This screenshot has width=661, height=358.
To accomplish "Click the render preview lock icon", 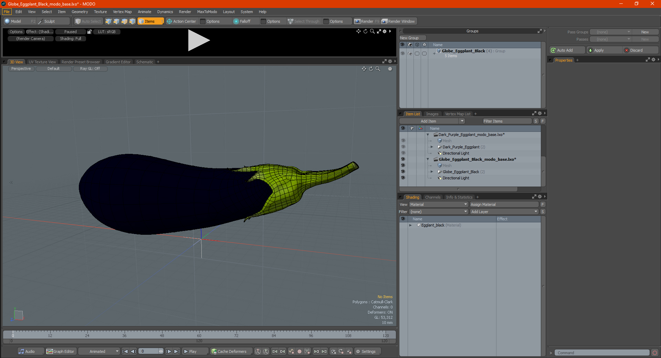I will (x=90, y=32).
